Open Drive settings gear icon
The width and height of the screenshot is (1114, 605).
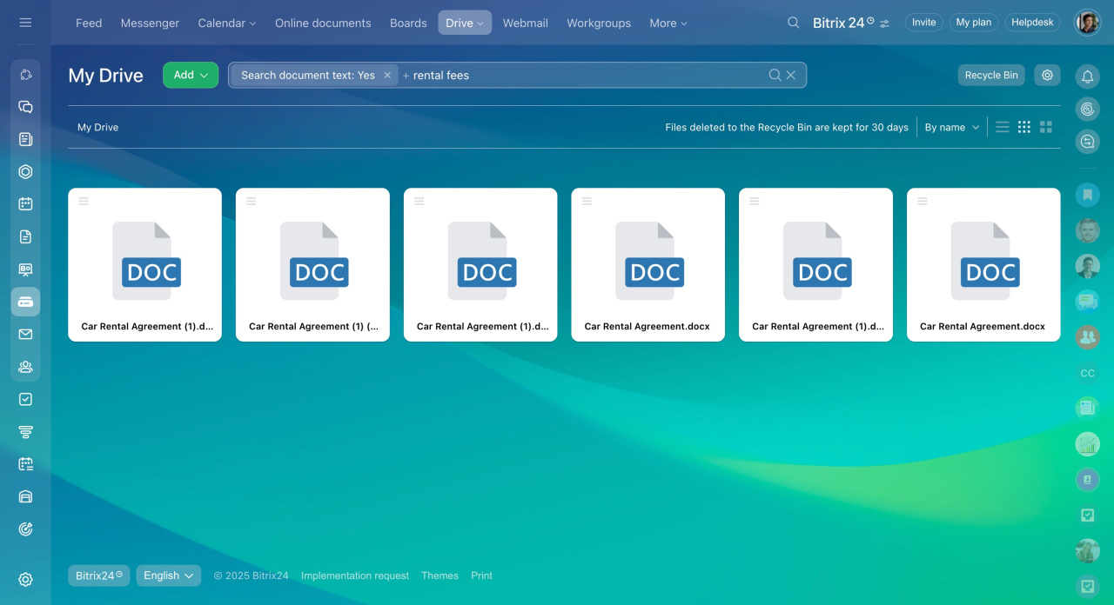coord(1047,76)
